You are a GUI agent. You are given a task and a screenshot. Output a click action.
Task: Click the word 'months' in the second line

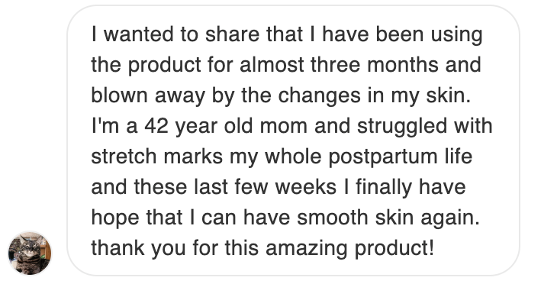tap(402, 65)
